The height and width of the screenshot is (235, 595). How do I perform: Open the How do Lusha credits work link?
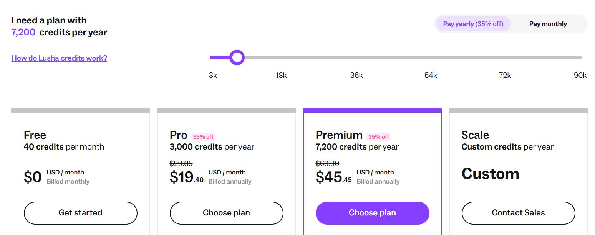click(59, 58)
